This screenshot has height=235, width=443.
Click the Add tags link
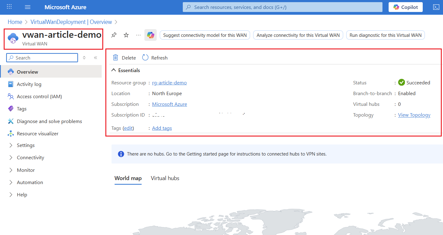[162, 128]
